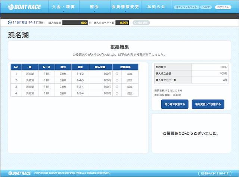This screenshot has height=177, width=239.
Task: Click the clock icon beside the date
Action: [10, 22]
